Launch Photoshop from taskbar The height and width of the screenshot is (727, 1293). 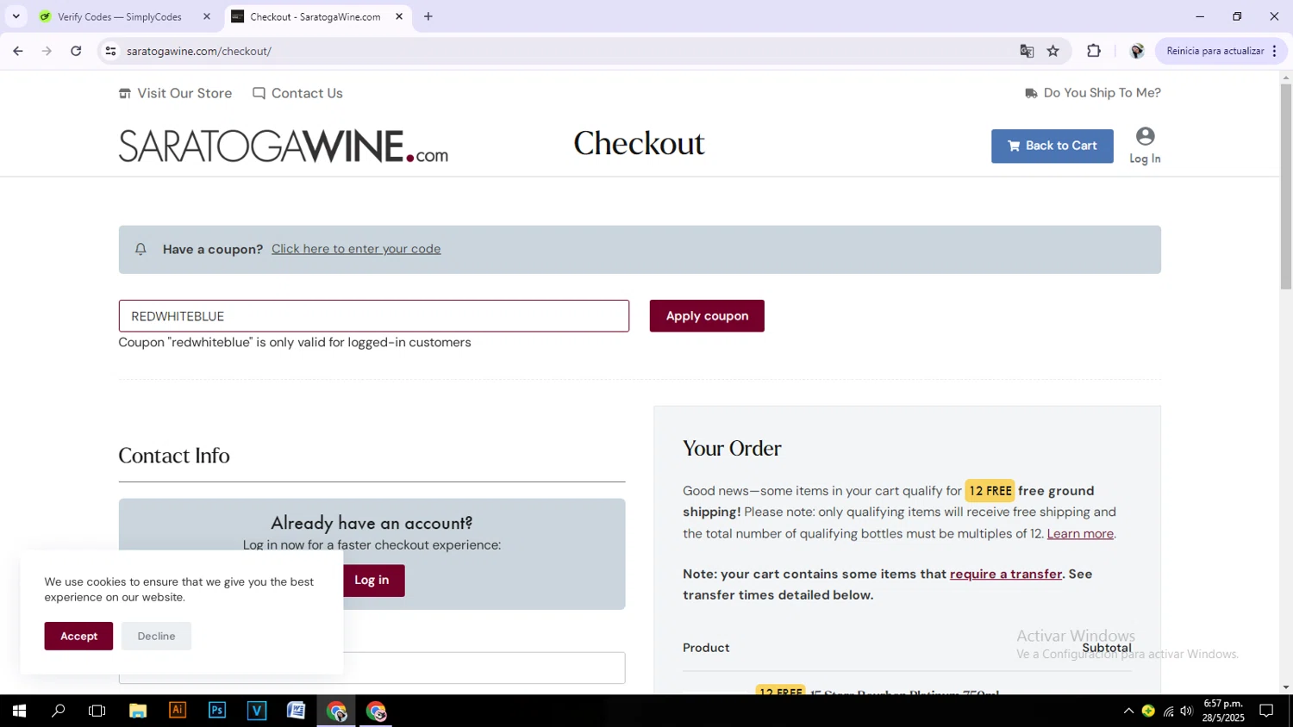click(217, 711)
